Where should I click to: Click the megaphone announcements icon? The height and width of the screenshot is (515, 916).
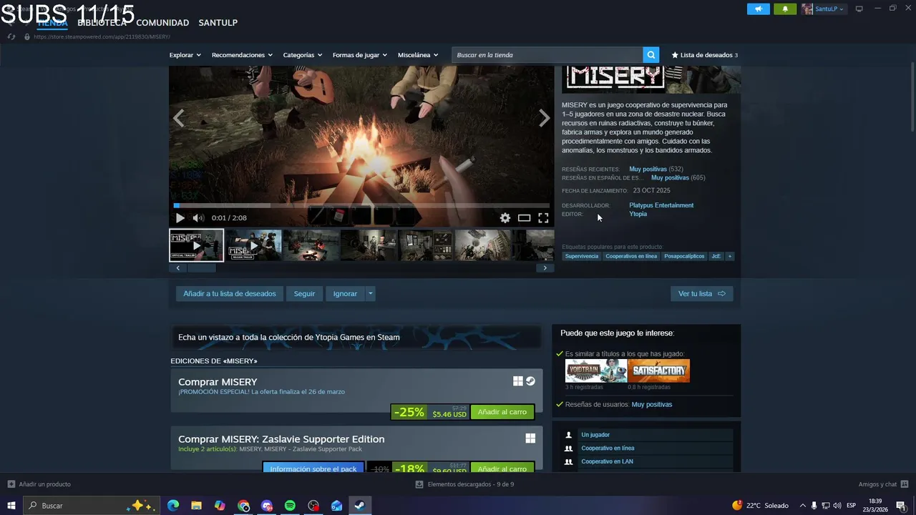pos(758,9)
